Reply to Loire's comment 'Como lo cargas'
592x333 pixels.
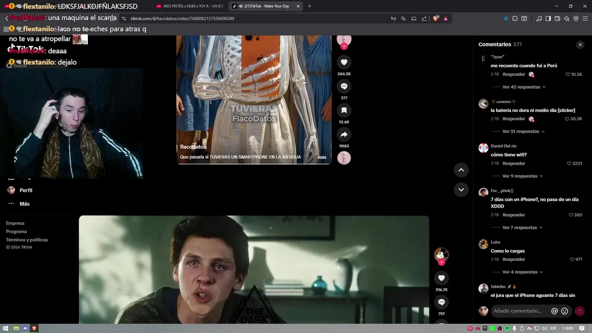click(x=514, y=259)
